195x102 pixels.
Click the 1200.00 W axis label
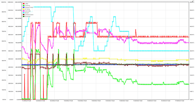pos(10,2)
